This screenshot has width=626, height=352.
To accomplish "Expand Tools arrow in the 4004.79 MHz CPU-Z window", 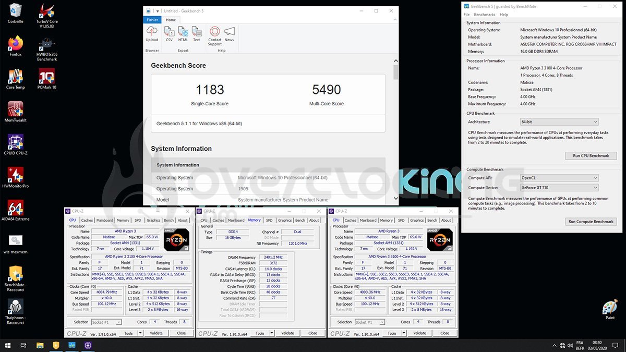I will pos(140,333).
